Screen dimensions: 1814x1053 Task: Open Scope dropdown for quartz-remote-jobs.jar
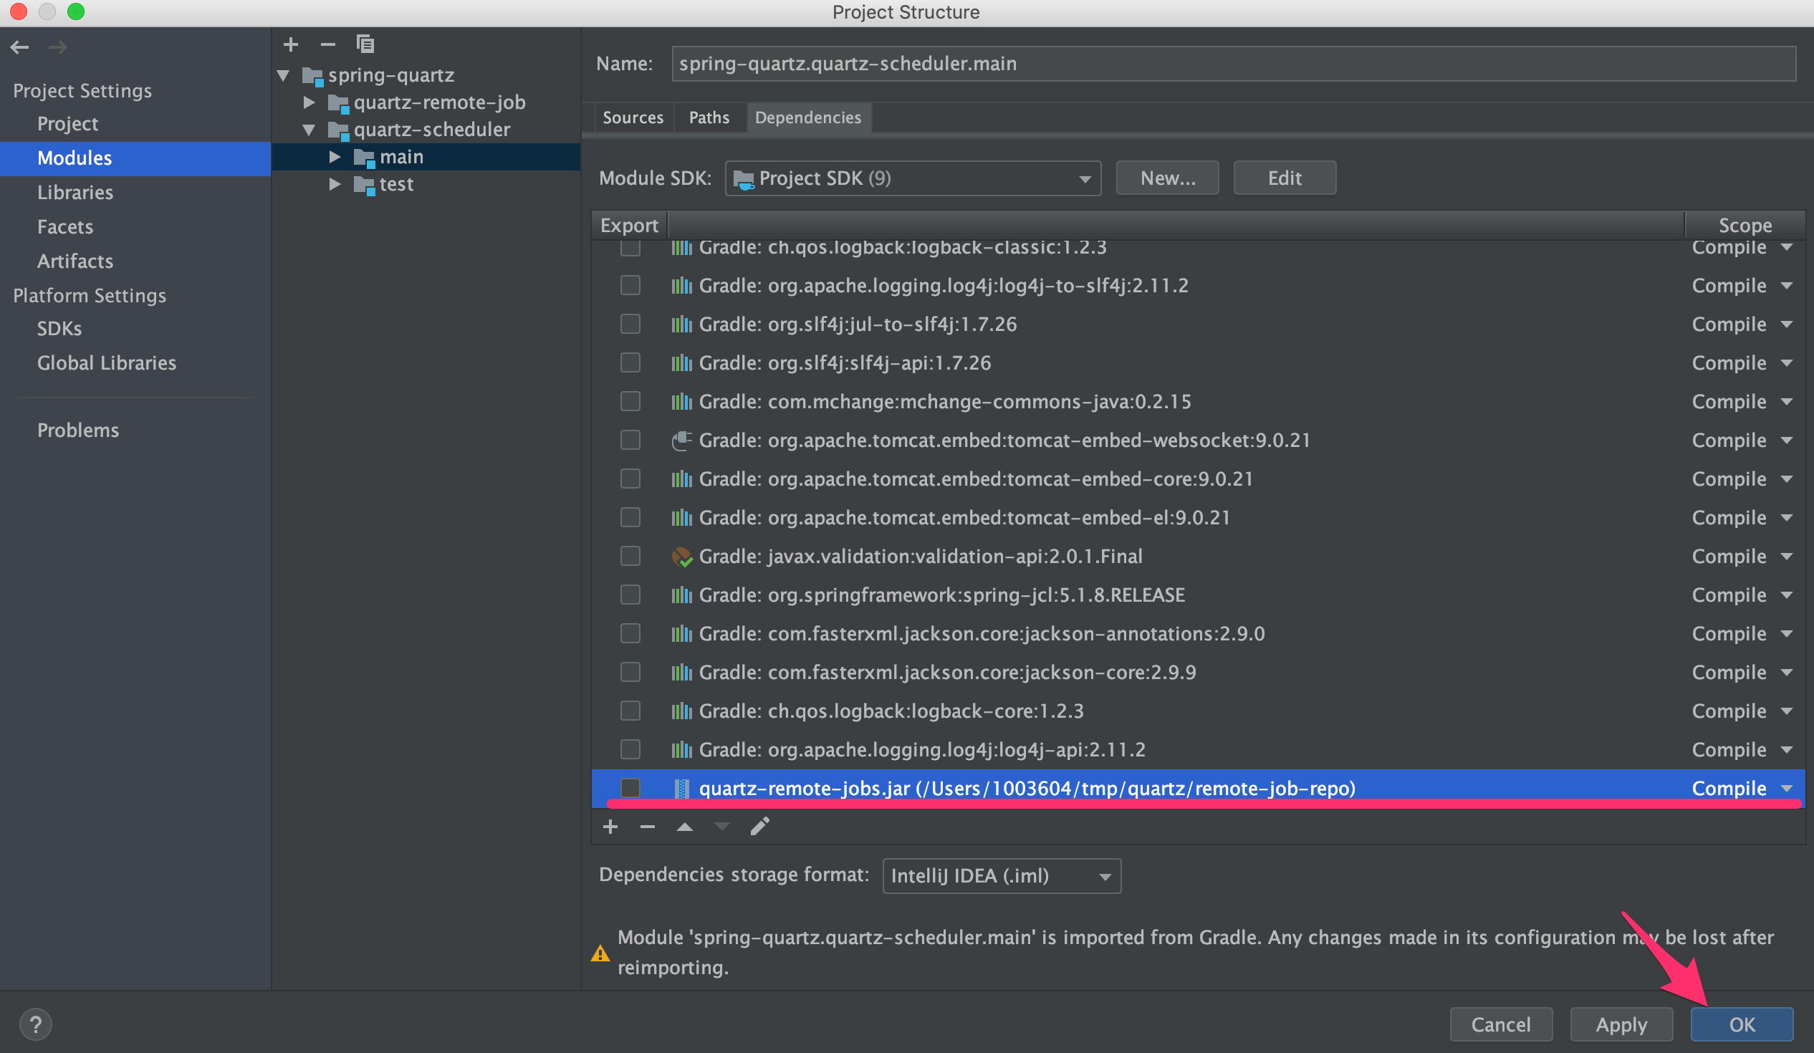[1785, 787]
